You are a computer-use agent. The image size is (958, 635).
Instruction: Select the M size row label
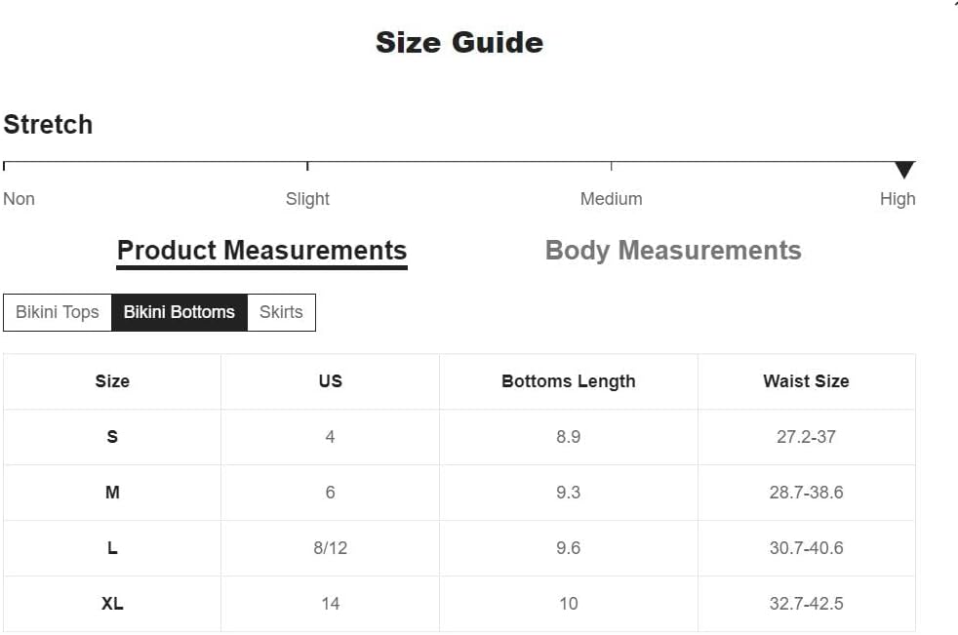[x=112, y=493]
